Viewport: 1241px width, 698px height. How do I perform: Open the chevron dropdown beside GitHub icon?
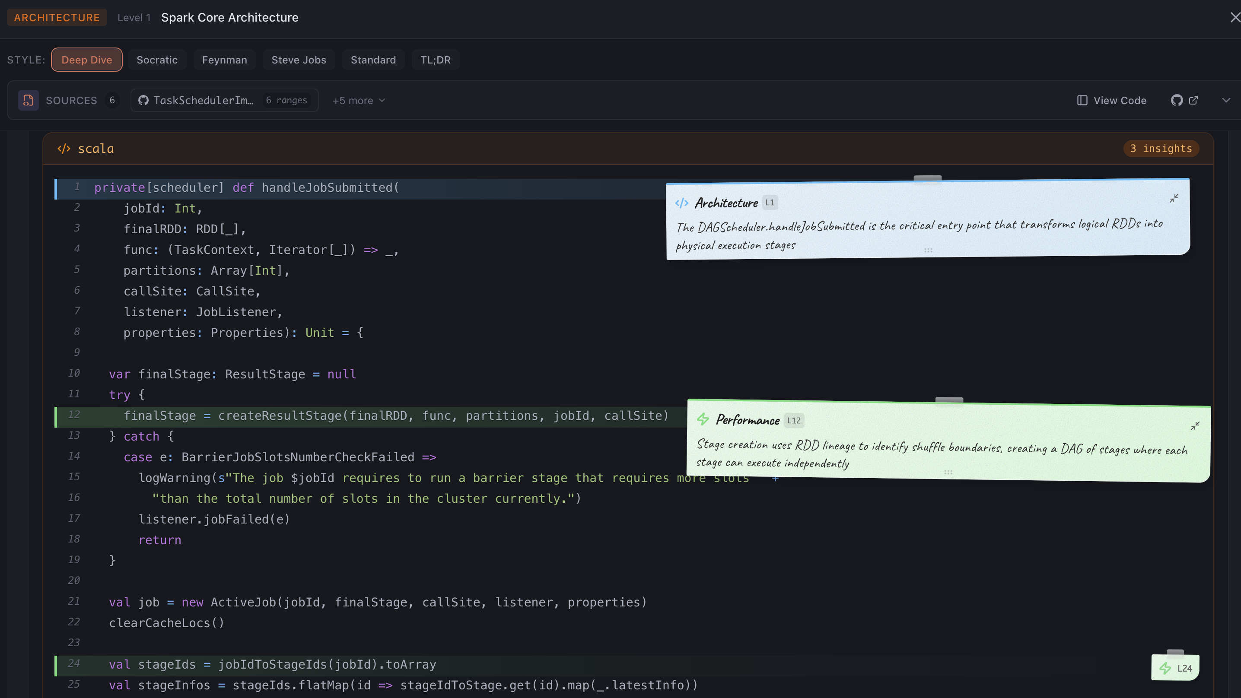pos(1227,100)
